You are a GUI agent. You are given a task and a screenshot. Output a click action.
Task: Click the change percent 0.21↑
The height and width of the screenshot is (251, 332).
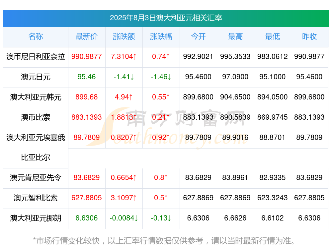[x=161, y=117]
